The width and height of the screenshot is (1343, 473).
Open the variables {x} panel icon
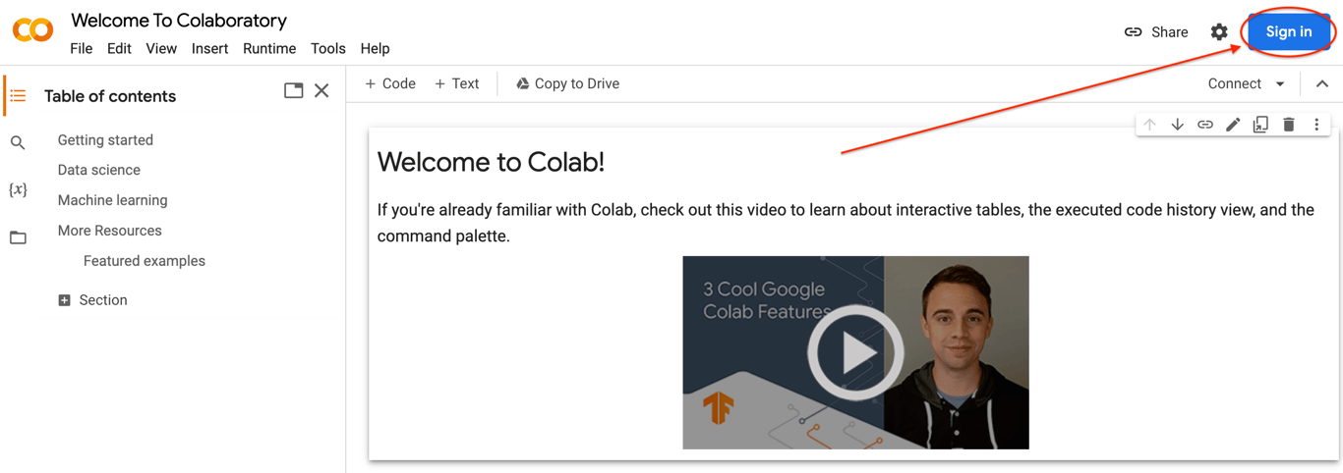(18, 189)
